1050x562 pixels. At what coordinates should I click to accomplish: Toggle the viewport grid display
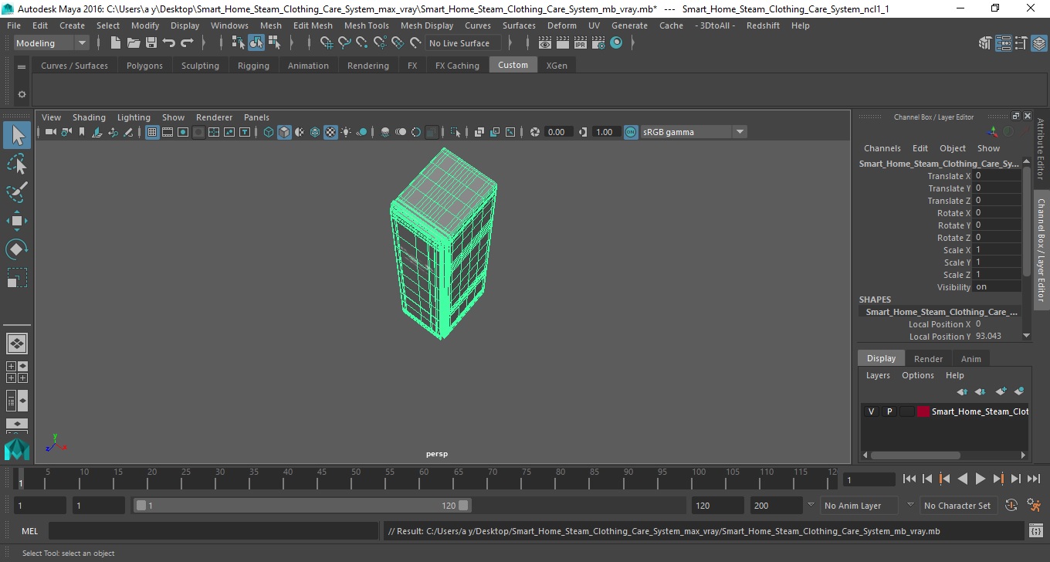coord(152,132)
